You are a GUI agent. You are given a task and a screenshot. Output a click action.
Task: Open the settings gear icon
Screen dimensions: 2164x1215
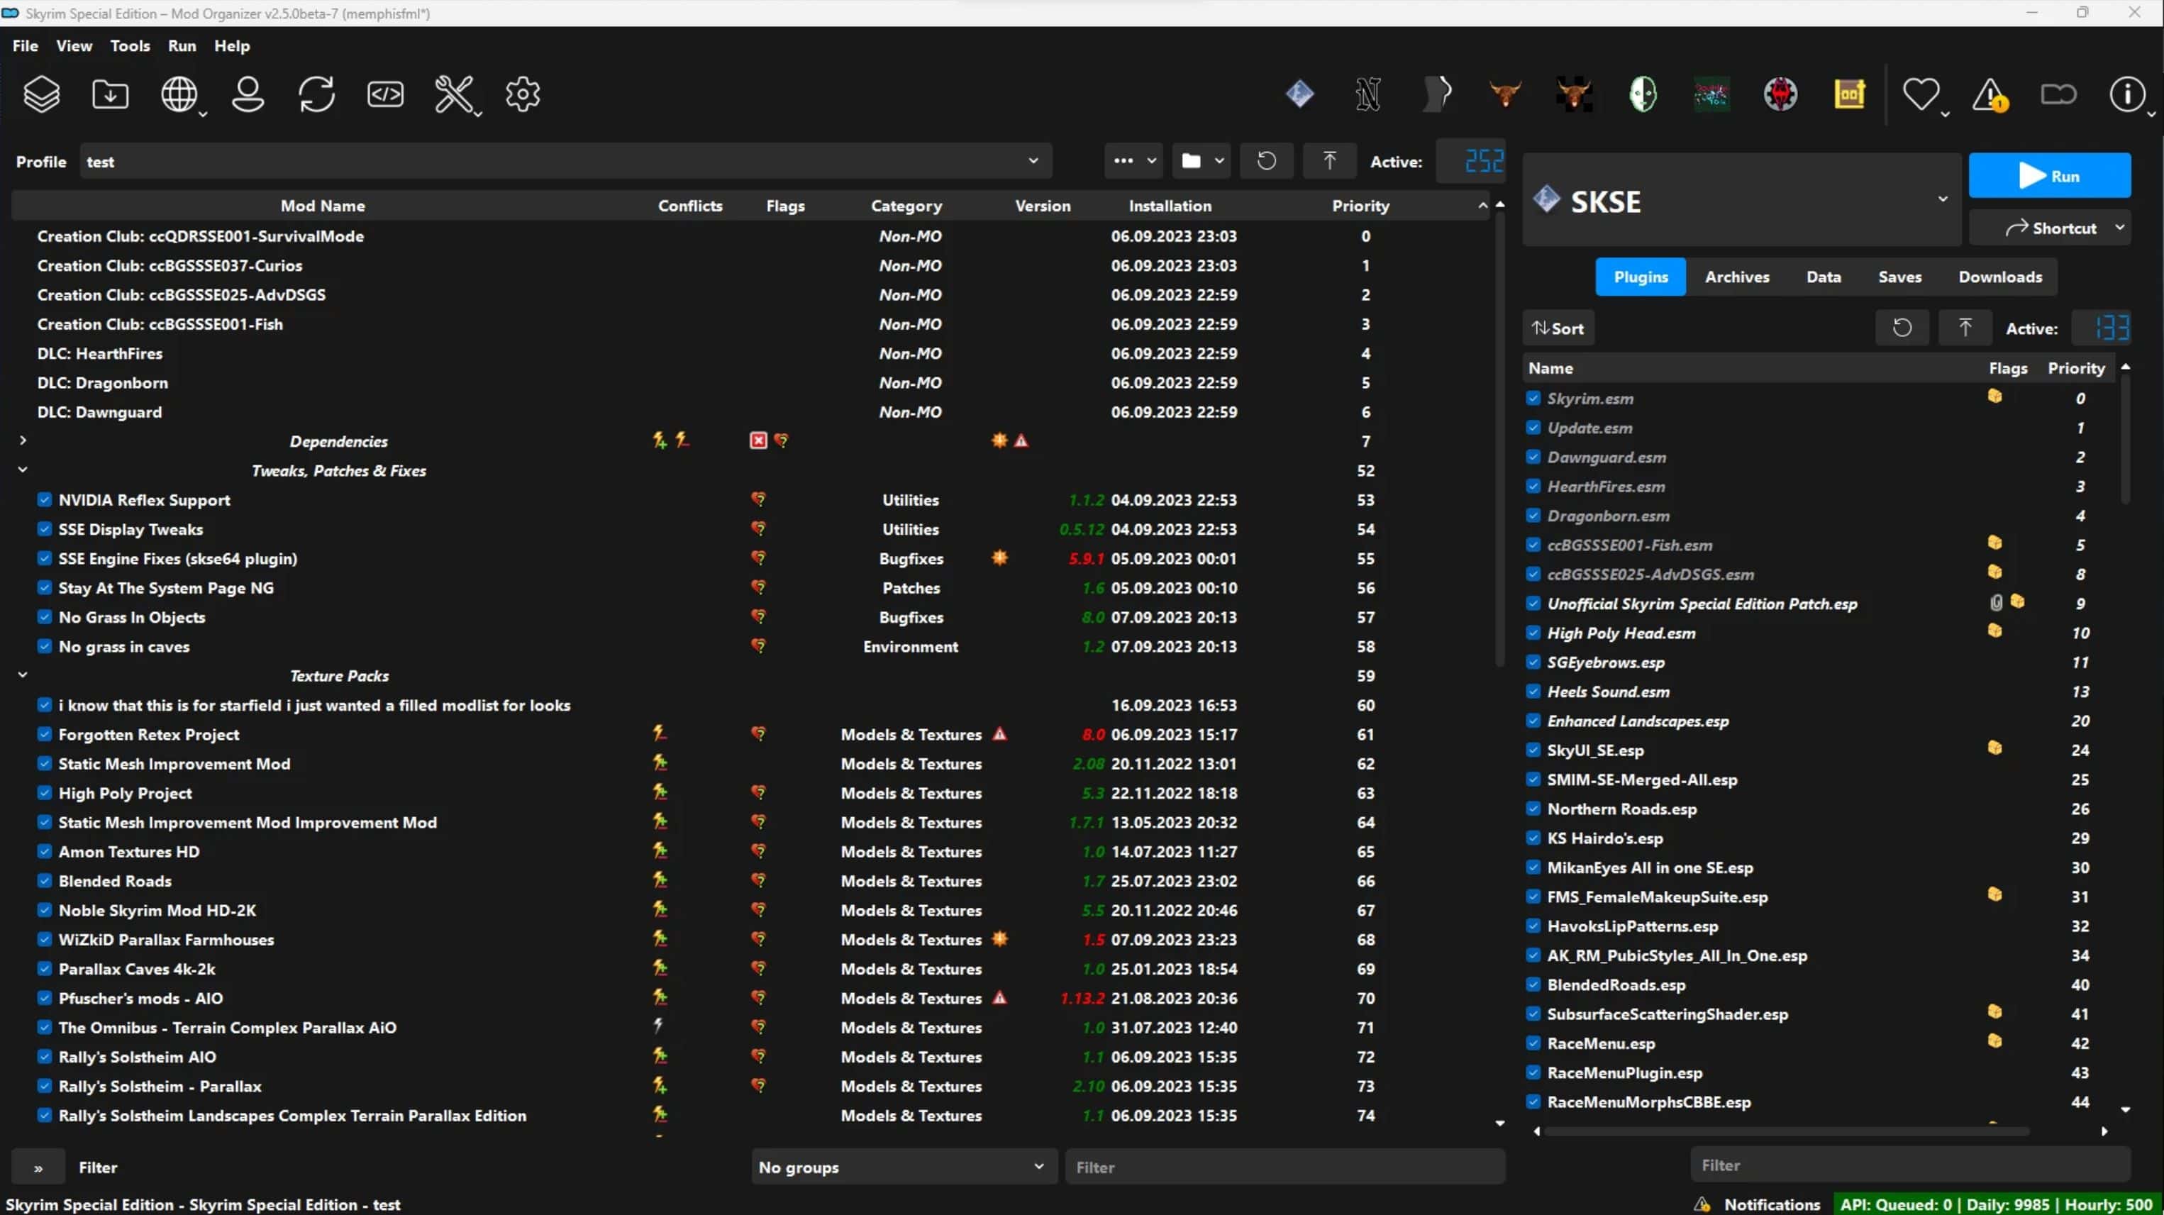point(523,94)
